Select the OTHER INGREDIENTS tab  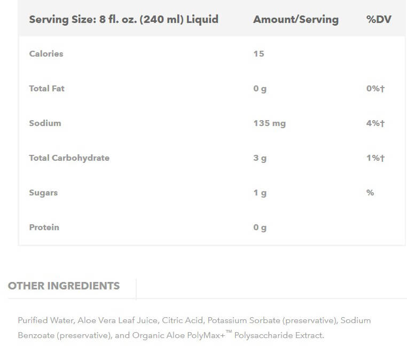point(64,286)
